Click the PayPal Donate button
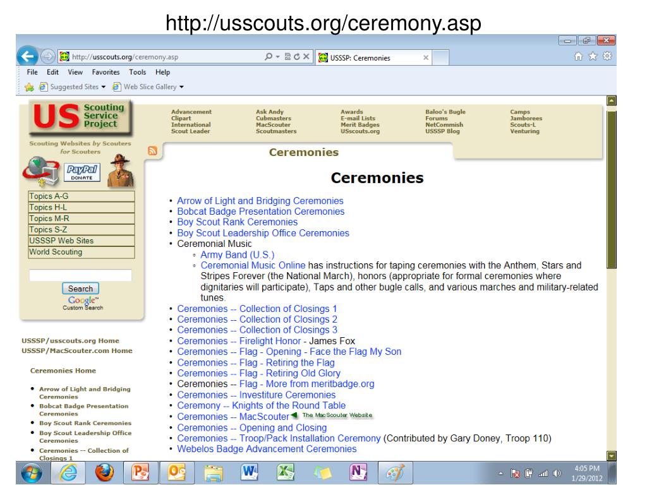The height and width of the screenshot is (485, 647). (82, 172)
